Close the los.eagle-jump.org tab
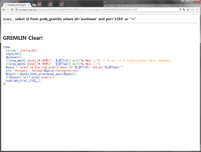 tap(29, 5)
